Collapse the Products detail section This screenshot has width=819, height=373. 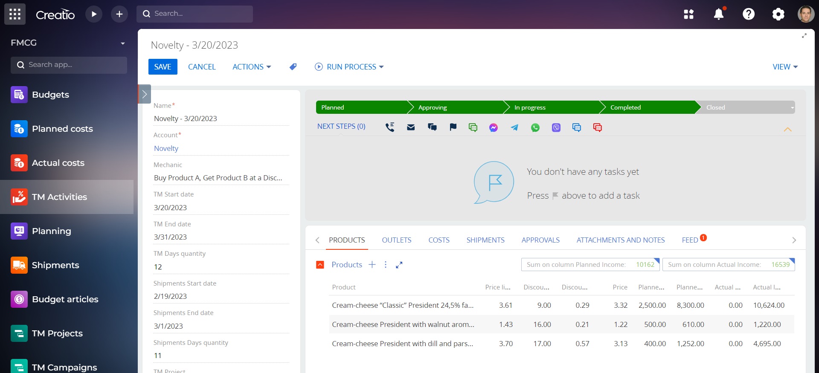click(x=320, y=265)
